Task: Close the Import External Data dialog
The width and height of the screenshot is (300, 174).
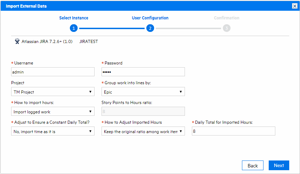Action: coord(294,6)
